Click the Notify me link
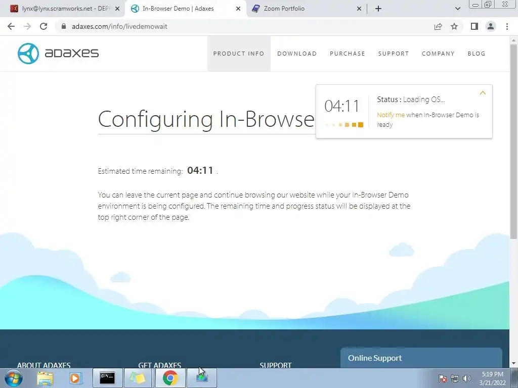This screenshot has width=518, height=388. tap(391, 115)
